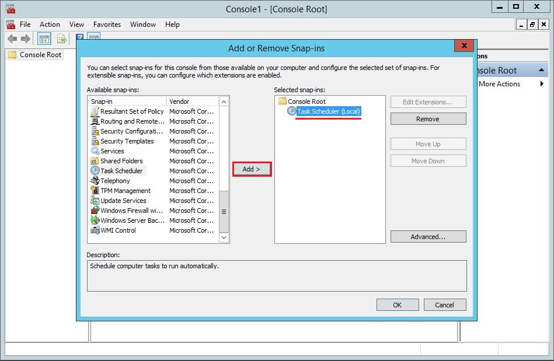Close the Add or Remove Snap-ins dialog
This screenshot has width=554, height=361.
click(464, 45)
